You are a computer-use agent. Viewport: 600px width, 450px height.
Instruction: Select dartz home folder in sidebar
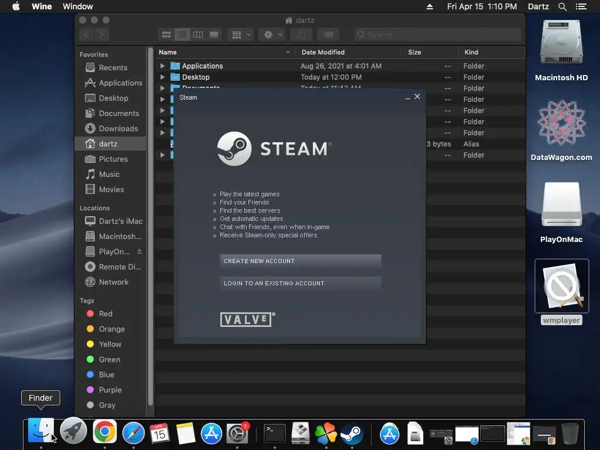(x=111, y=144)
